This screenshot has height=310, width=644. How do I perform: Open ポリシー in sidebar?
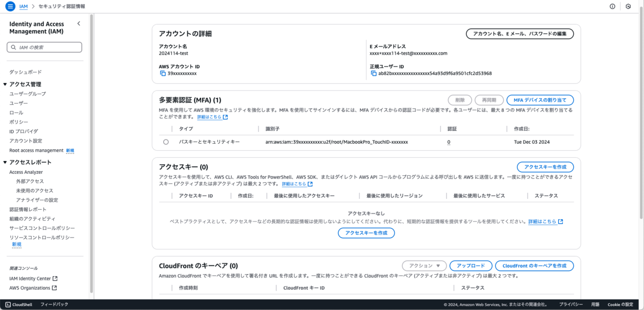coord(18,122)
